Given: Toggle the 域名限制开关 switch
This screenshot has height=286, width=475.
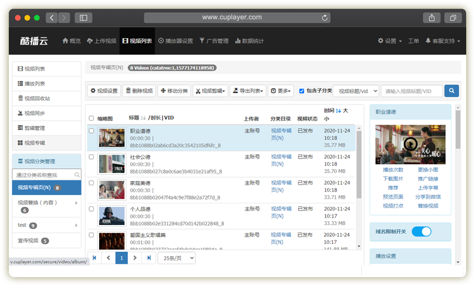Looking at the screenshot, I should pyautogui.click(x=421, y=231).
